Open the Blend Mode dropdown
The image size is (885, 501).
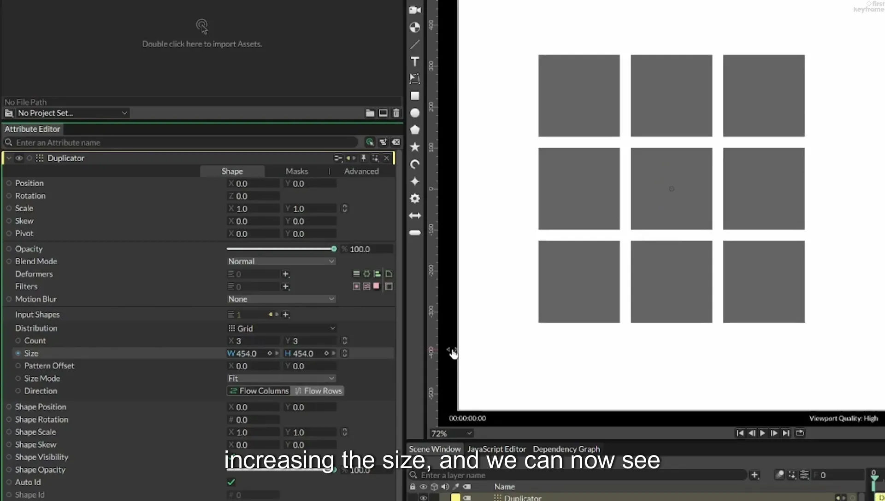coord(281,261)
